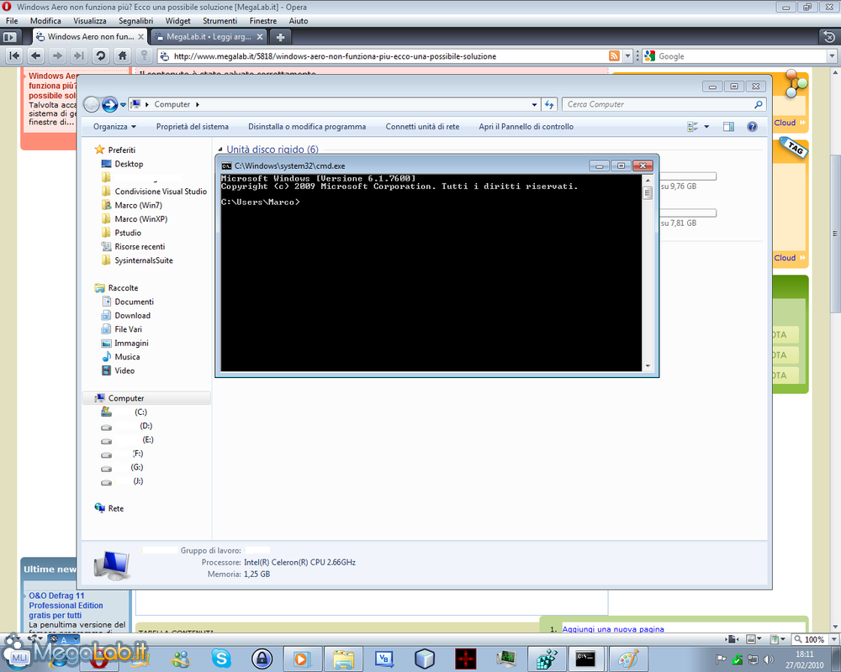Open SysinternalsSuite folder in sidebar
841x672 pixels.
tap(143, 260)
